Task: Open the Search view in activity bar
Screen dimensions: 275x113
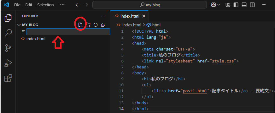Action: point(8,33)
